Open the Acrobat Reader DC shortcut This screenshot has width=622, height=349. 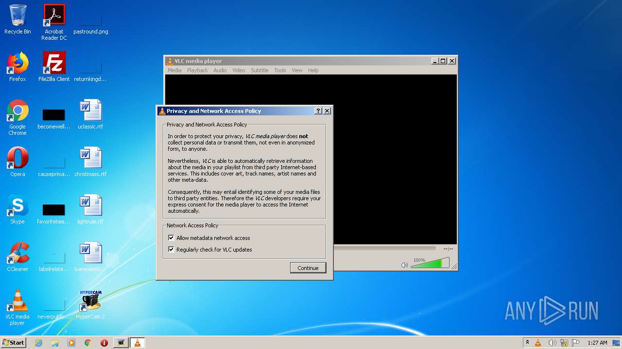click(54, 22)
